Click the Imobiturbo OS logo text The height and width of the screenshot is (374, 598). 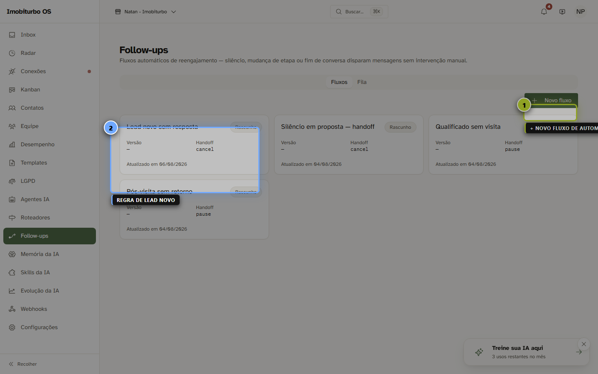coord(29,12)
